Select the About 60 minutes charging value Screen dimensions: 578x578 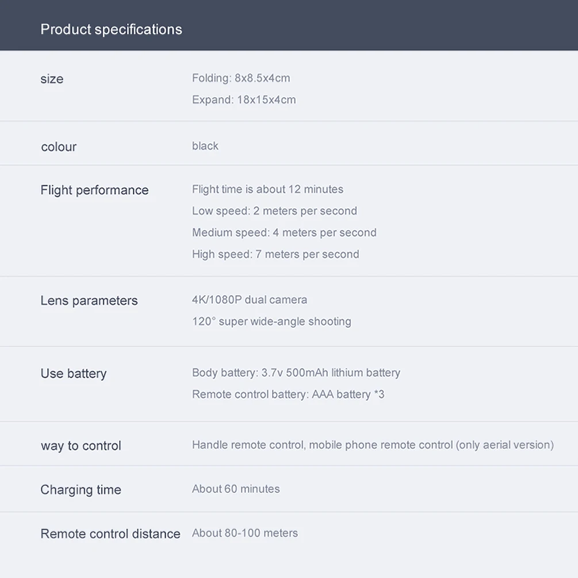236,489
